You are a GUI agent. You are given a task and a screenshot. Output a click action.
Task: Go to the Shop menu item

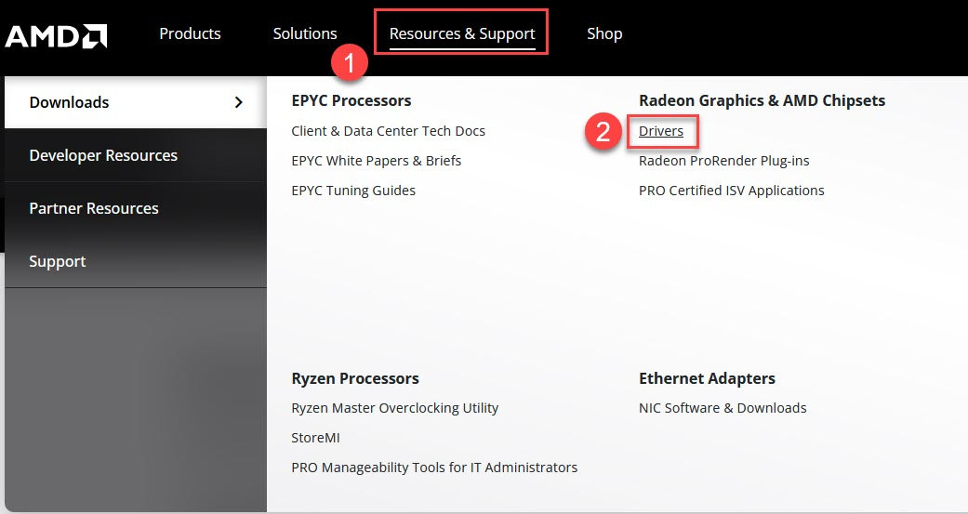click(x=604, y=33)
